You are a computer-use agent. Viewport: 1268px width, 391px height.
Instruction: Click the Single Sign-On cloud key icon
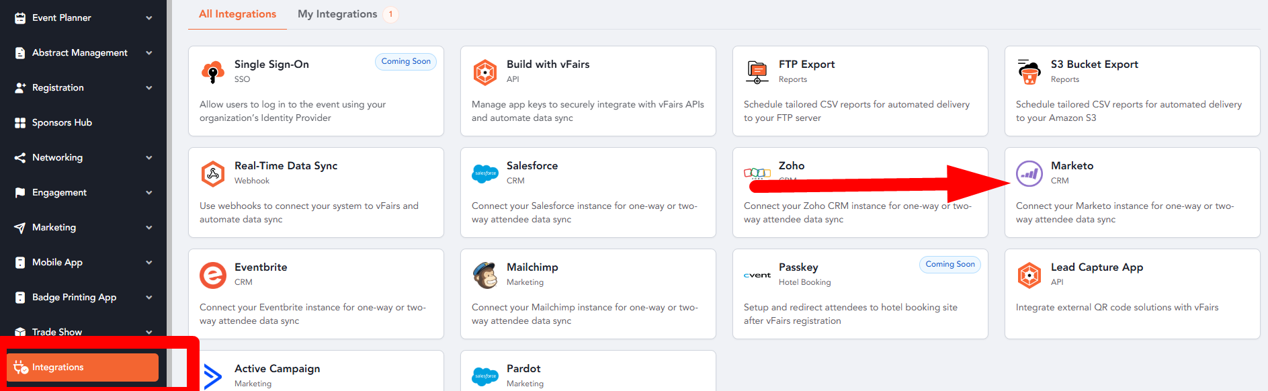pos(213,71)
